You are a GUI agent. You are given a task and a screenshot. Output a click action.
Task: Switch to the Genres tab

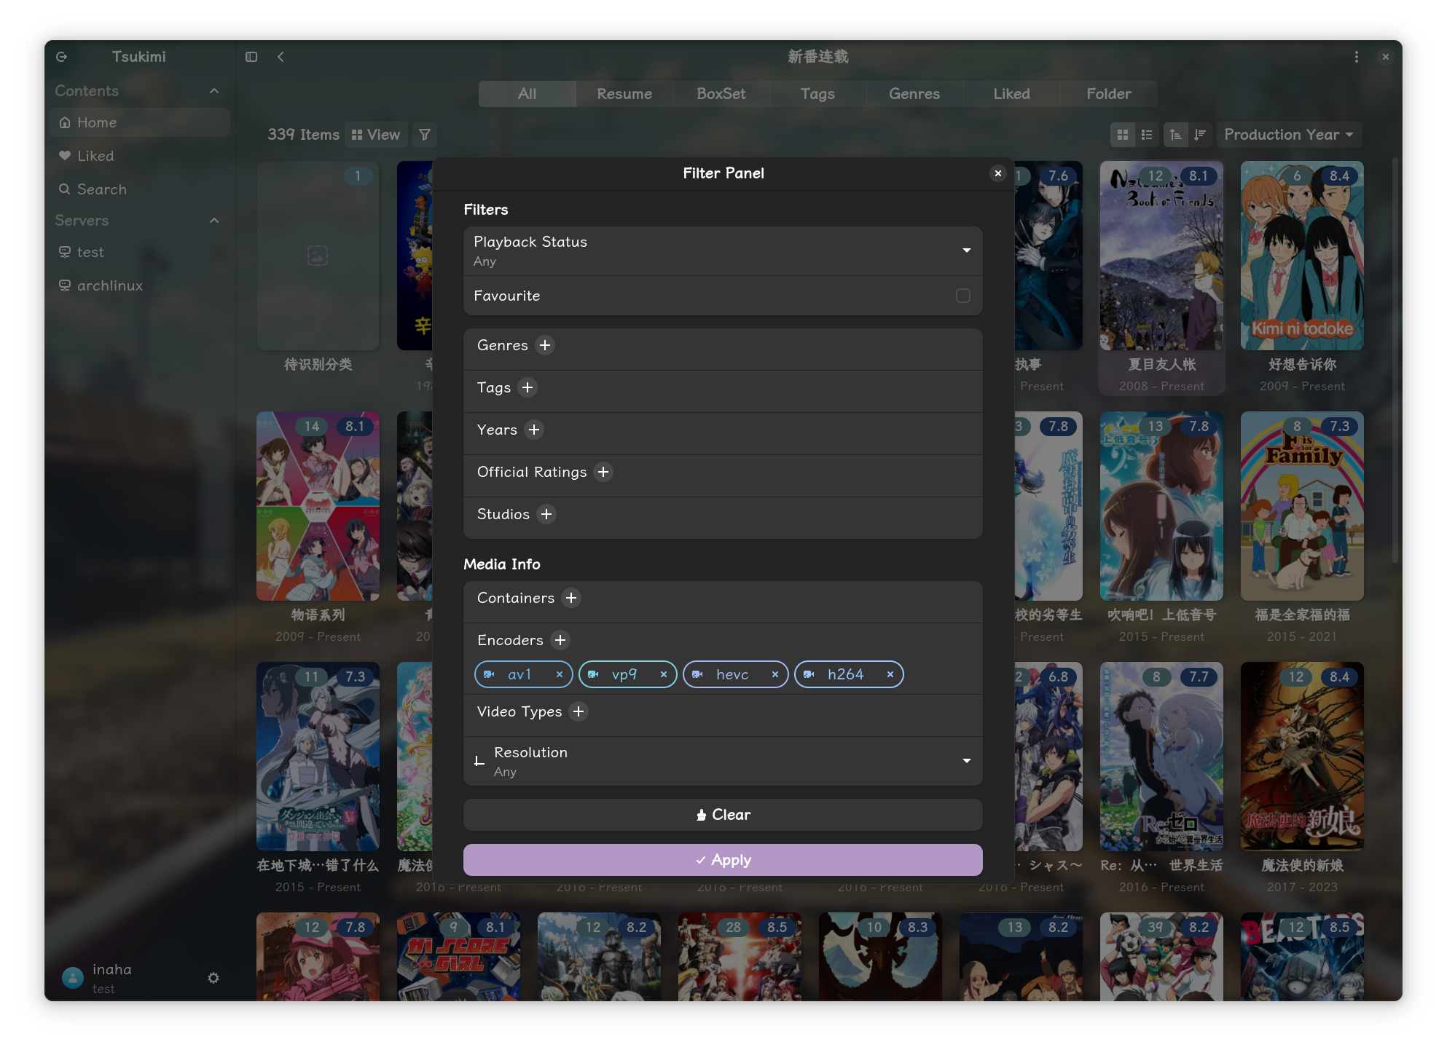pos(914,94)
